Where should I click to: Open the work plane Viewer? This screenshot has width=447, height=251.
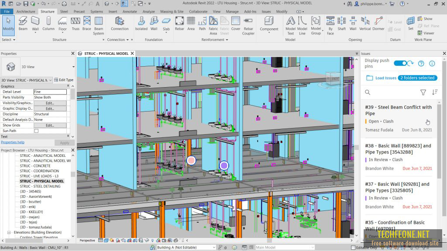coord(426,33)
